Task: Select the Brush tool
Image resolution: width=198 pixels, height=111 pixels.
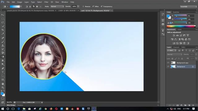Action: click(x=3, y=42)
